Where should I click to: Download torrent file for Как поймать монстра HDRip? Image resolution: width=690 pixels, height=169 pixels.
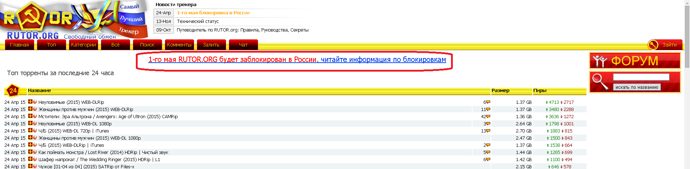31,152
